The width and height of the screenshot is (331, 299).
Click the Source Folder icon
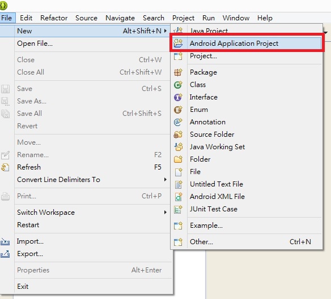point(178,135)
